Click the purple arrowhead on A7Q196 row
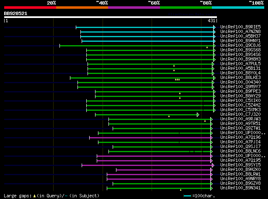Screen dimensions: 268x199 coord(211,138)
